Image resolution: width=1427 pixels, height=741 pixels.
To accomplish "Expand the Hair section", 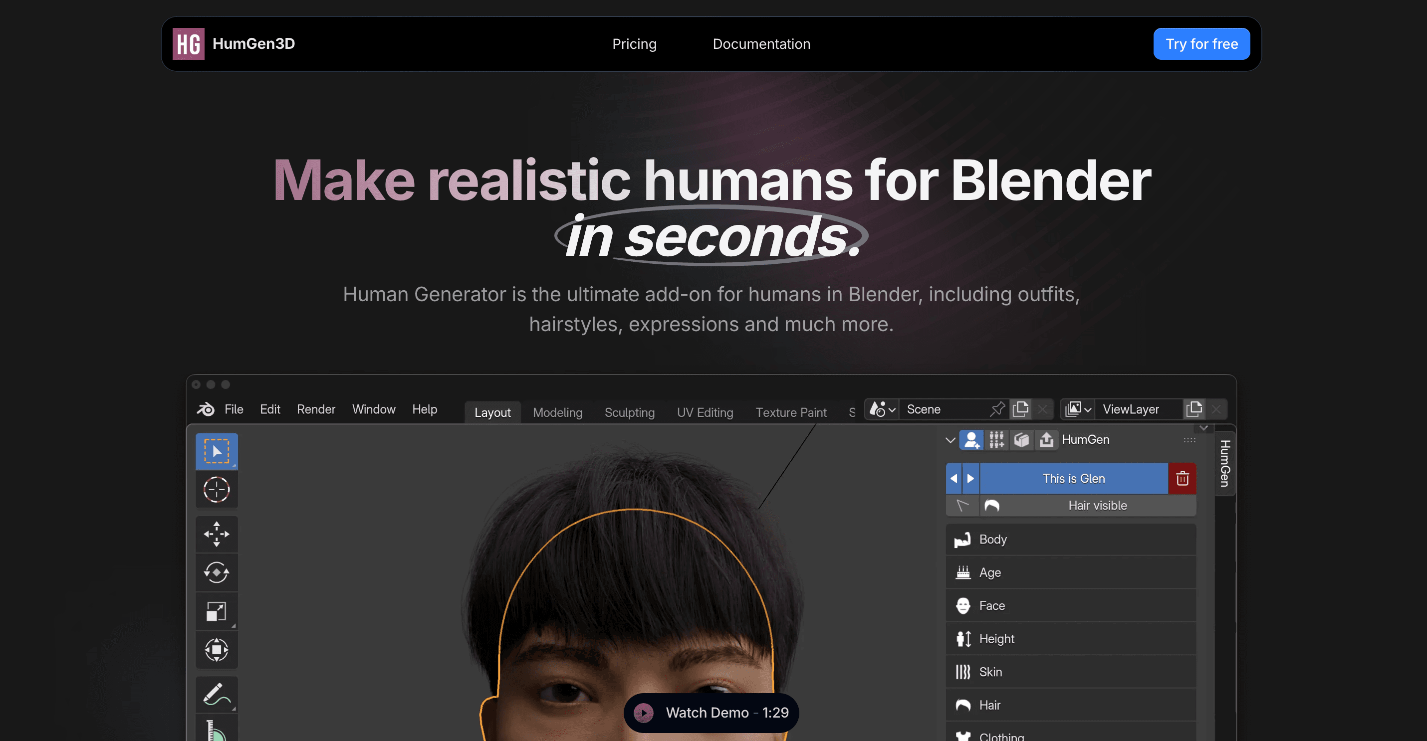I will click(x=1071, y=706).
